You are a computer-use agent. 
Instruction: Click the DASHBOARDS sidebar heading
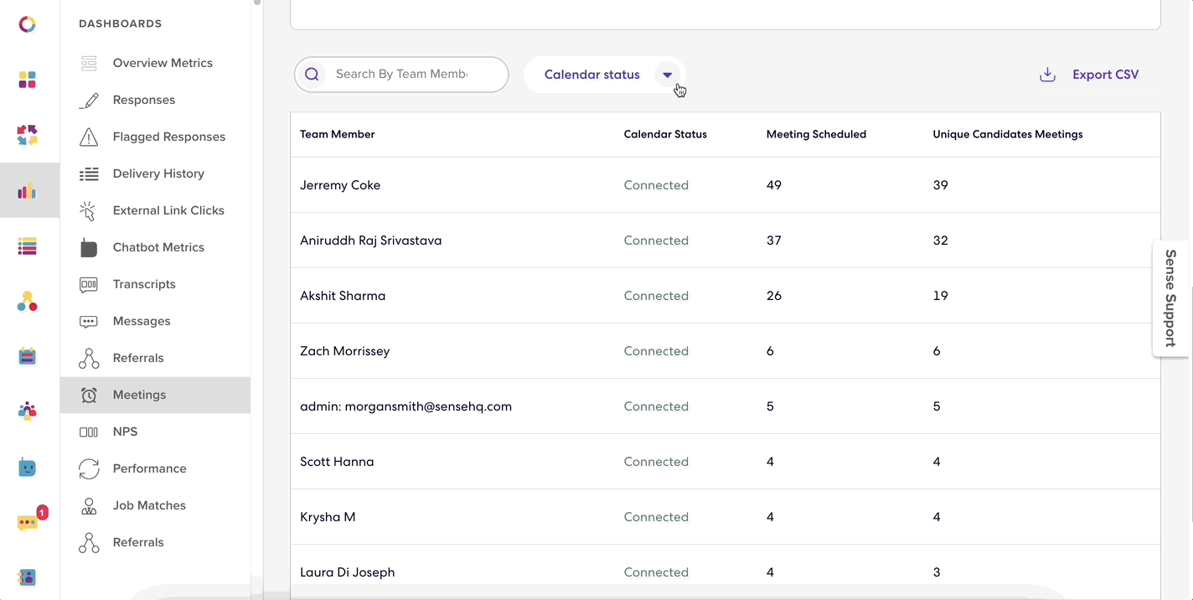pos(121,23)
